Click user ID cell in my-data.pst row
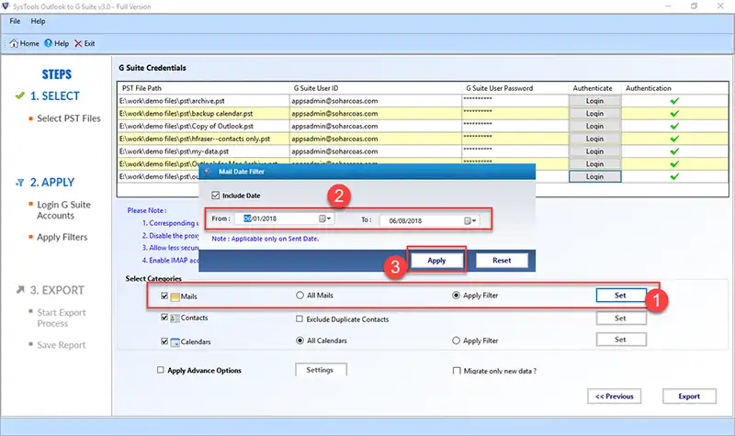Viewport: 735px width, 436px height. coord(375,151)
